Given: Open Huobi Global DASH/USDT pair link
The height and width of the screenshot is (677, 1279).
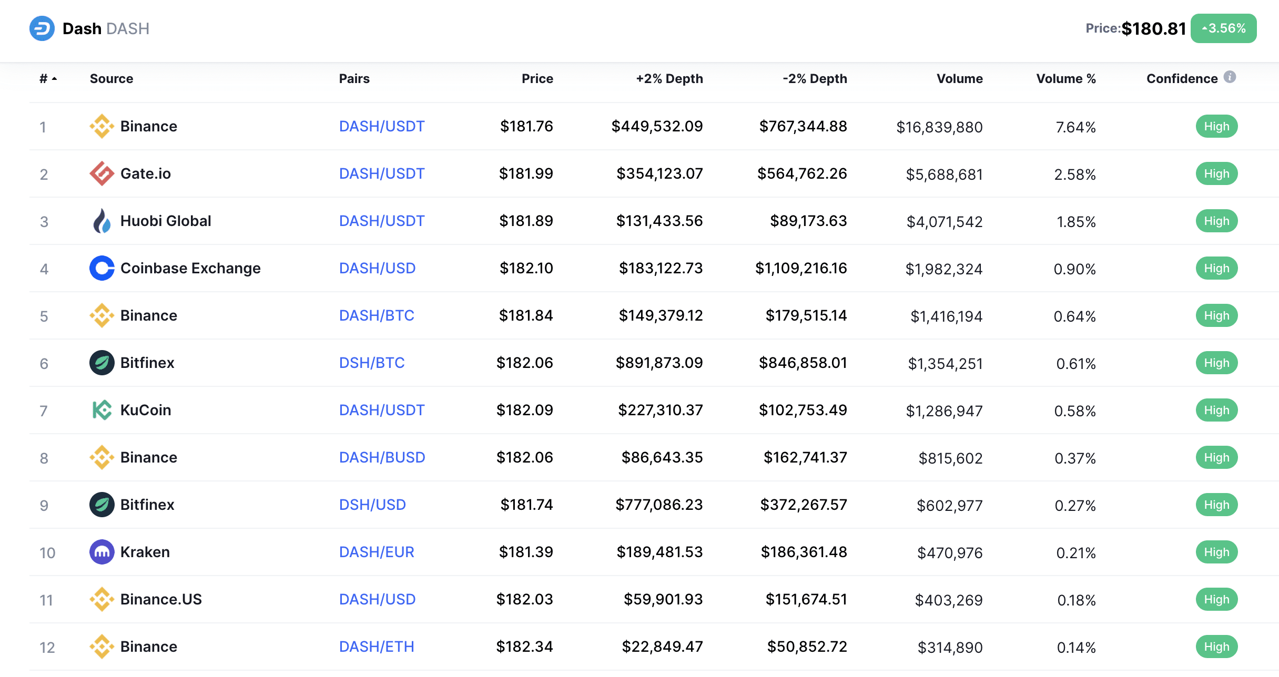Looking at the screenshot, I should pos(382,221).
